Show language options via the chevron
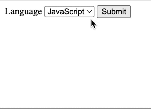The image size is (151, 109). (89, 12)
